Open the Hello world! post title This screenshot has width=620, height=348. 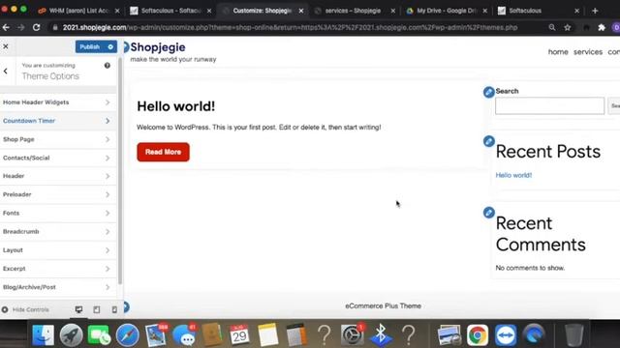tap(176, 106)
